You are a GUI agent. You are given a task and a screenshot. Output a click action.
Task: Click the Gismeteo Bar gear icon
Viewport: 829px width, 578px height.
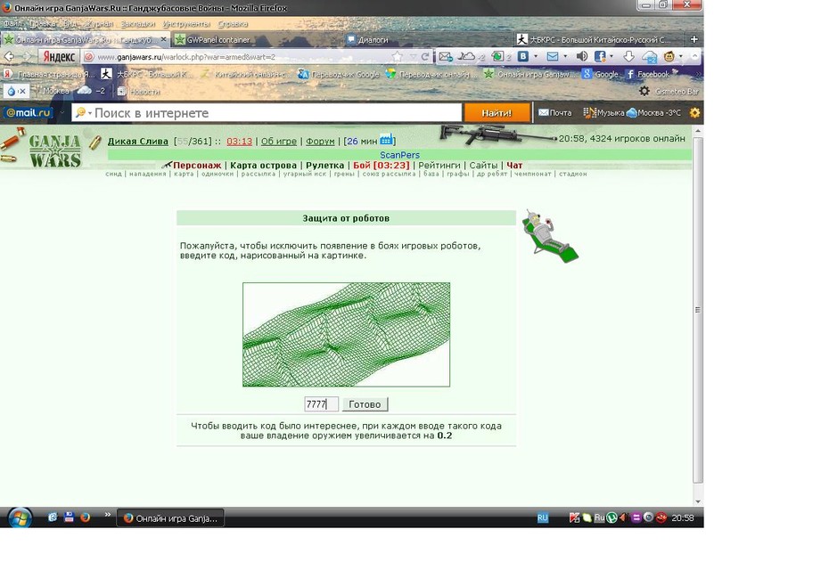(644, 91)
